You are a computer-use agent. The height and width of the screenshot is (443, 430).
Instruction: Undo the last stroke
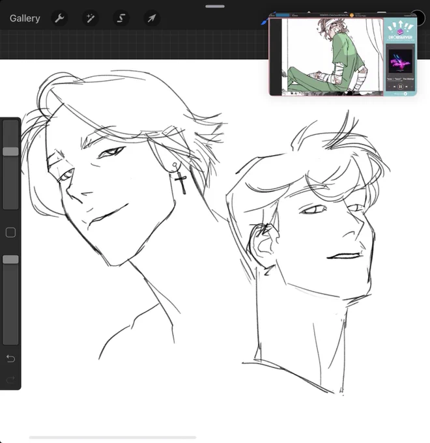coord(10,358)
